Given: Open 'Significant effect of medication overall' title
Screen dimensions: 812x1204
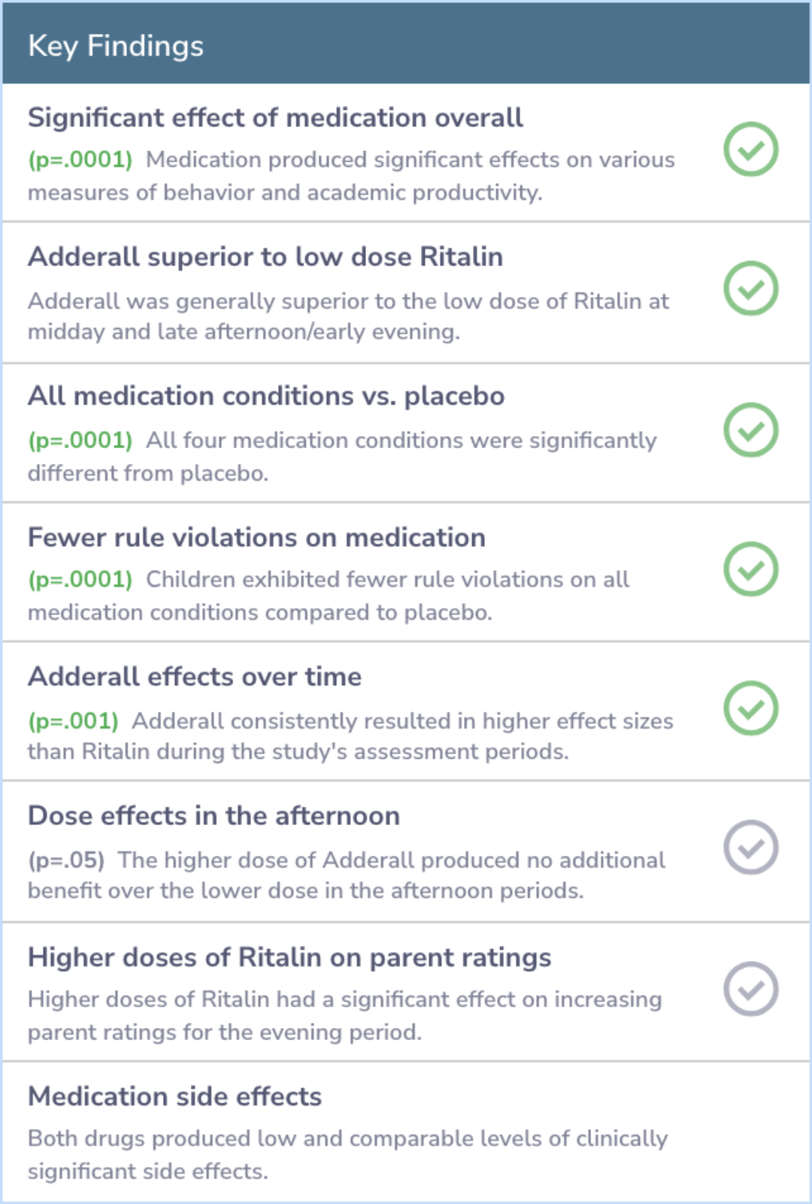Looking at the screenshot, I should point(275,117).
